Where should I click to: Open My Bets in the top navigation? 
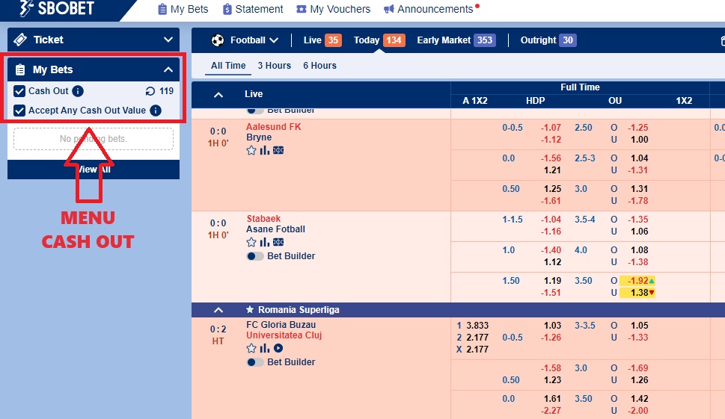coord(183,9)
